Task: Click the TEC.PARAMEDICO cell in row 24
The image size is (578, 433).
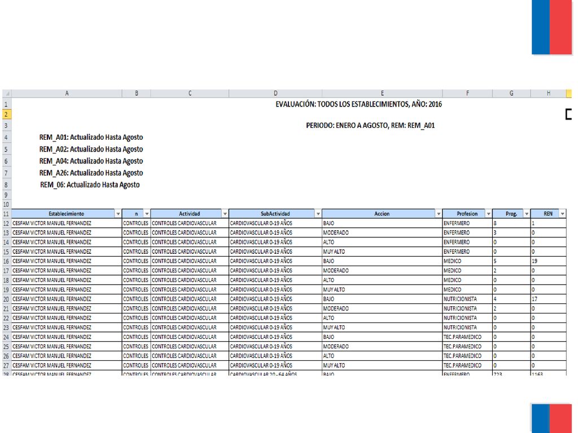Action: click(x=467, y=337)
